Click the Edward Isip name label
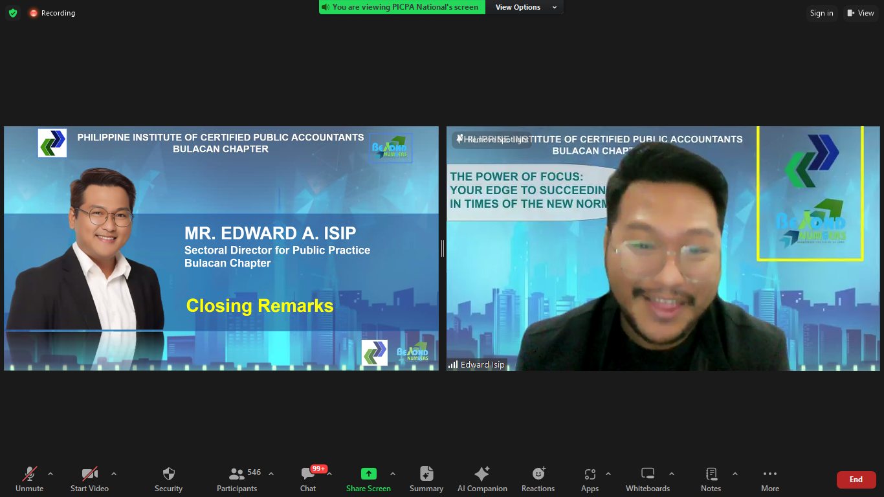 [482, 365]
